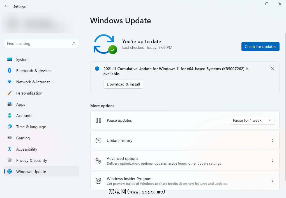Dismiss the cumulative update notification
The height and width of the screenshot is (198, 286).
(272, 68)
